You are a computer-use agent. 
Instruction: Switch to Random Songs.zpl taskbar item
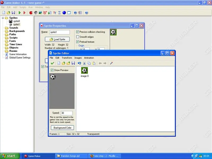71,156
